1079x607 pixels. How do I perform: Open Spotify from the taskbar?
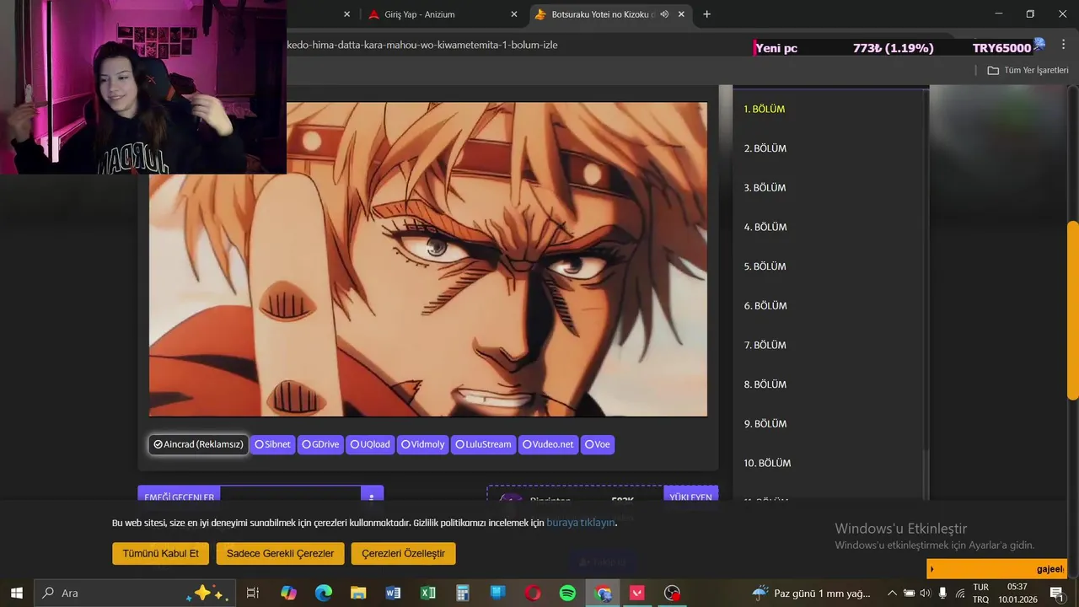pyautogui.click(x=567, y=593)
